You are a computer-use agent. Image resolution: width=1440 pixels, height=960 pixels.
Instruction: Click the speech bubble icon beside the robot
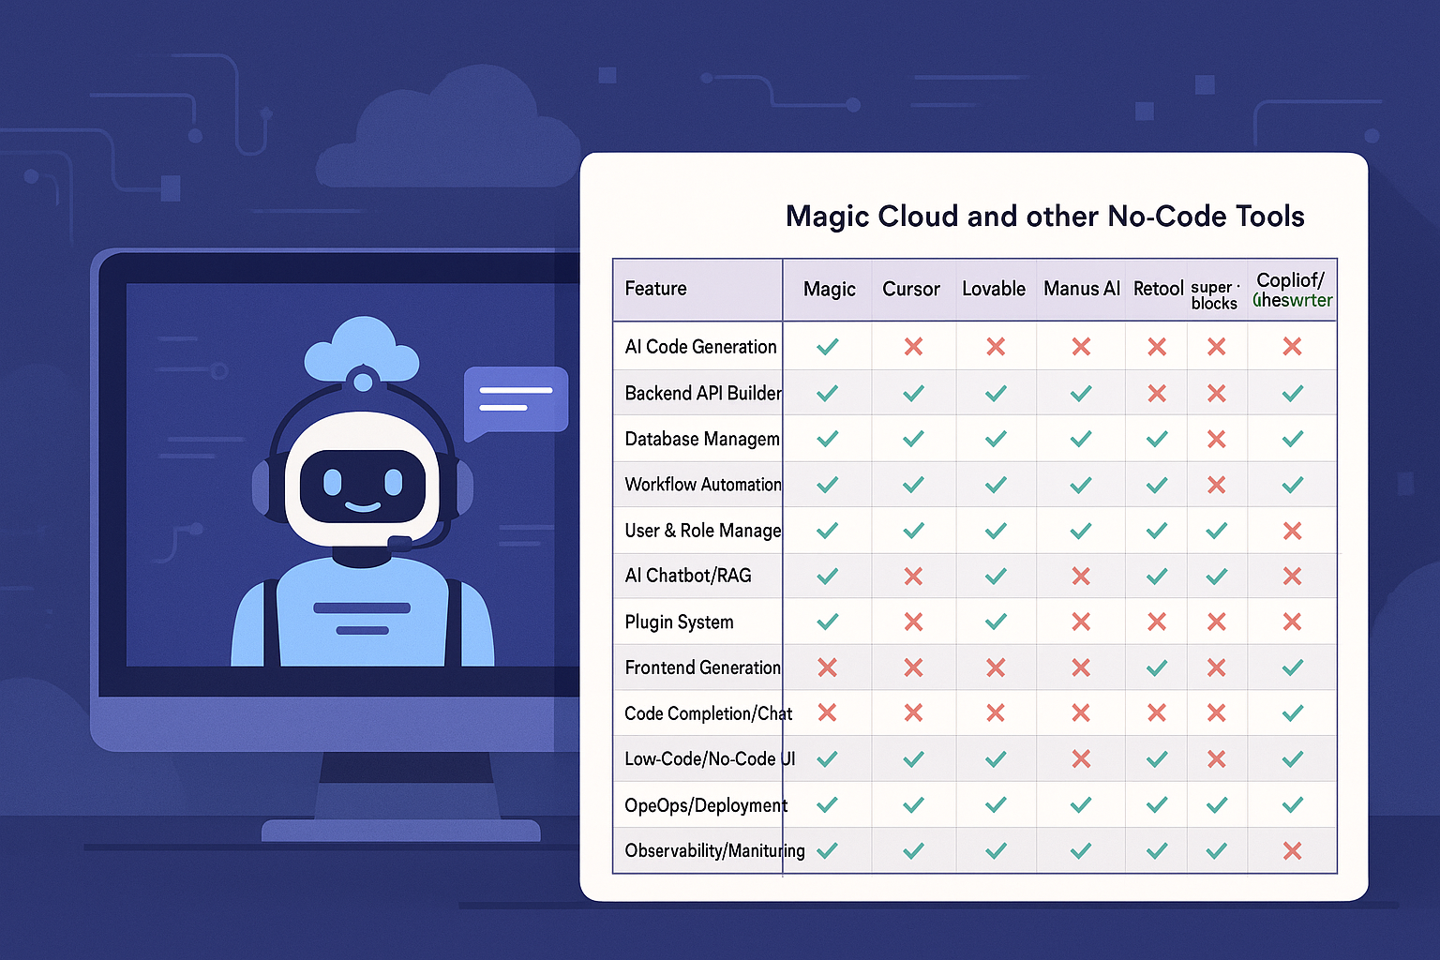pos(516,402)
